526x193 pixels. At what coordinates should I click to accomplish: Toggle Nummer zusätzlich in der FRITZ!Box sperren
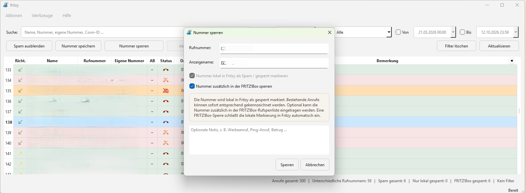click(192, 86)
